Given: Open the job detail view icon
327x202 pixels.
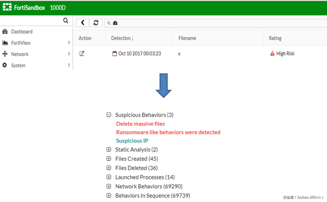Looking at the screenshot, I should pyautogui.click(x=82, y=54).
